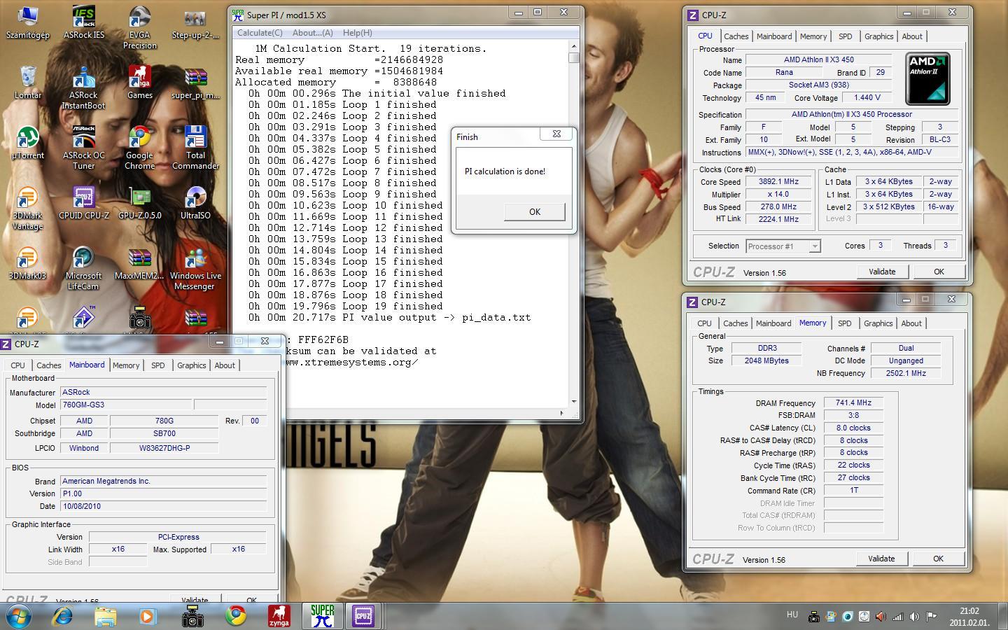Viewport: 1008px width, 630px height.
Task: Click OK in top CPU-Z window
Action: pos(939,272)
